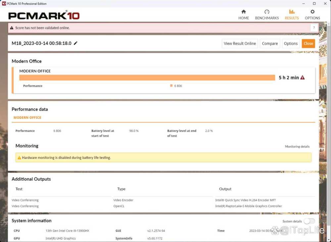This screenshot has height=242, width=331.
Task: Click the score not validated alert icon
Action: pyautogui.click(x=12, y=28)
